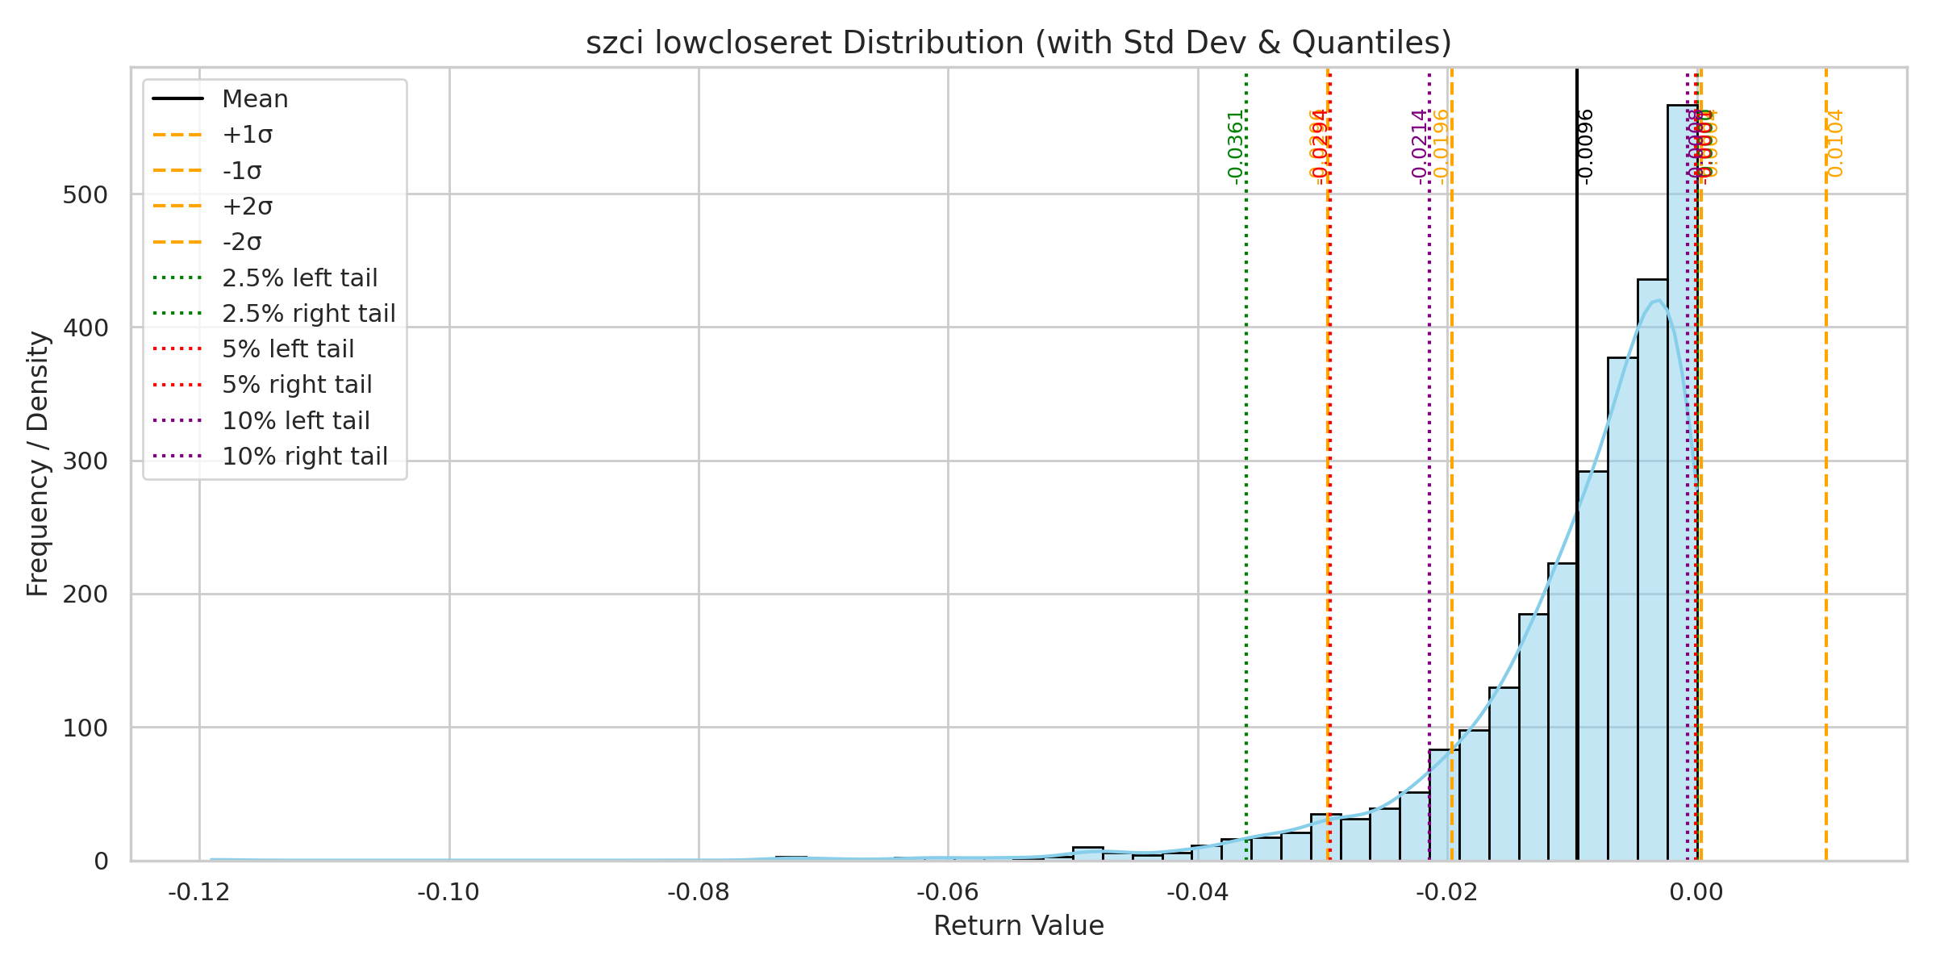Click the green -0.0361 annotation label
The image size is (1936, 968).
[1234, 148]
